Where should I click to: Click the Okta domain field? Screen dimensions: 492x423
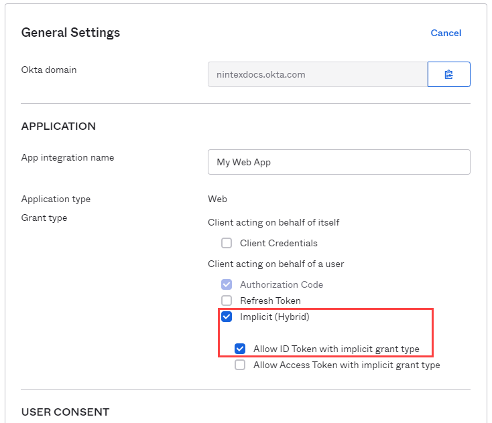[x=317, y=74]
